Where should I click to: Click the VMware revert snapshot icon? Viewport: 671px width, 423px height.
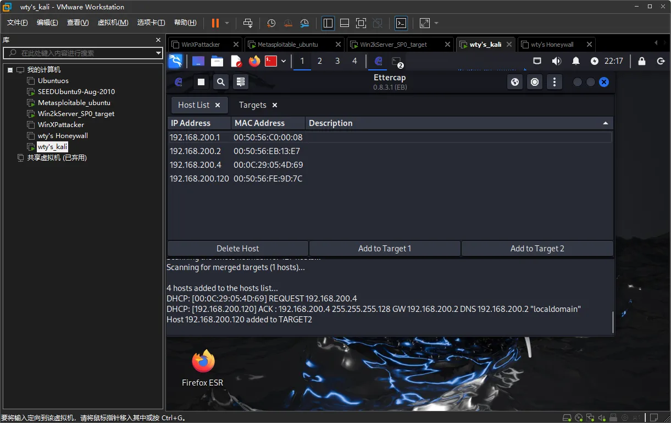[x=288, y=23]
